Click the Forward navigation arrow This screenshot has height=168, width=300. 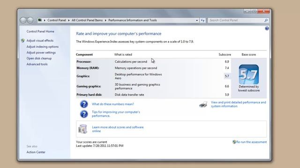[30, 20]
